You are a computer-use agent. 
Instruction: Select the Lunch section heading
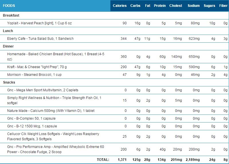(x=8, y=31)
